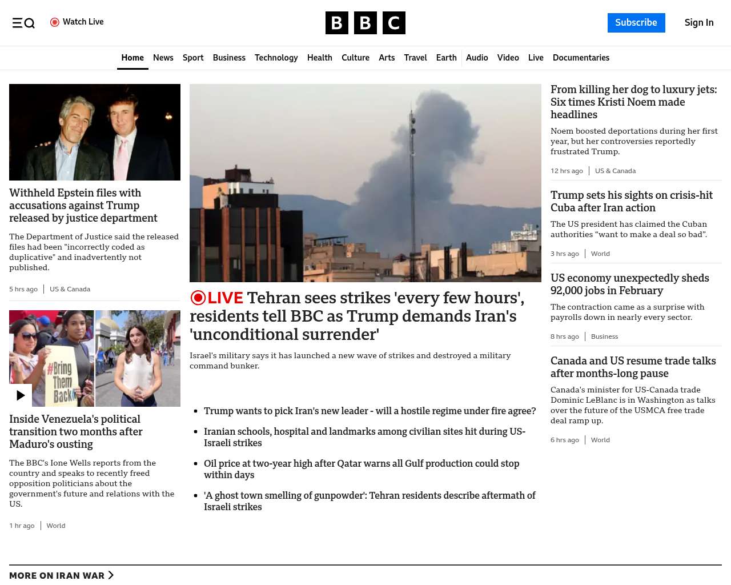Open the Sport tab
This screenshot has height=585, width=731.
coord(193,58)
